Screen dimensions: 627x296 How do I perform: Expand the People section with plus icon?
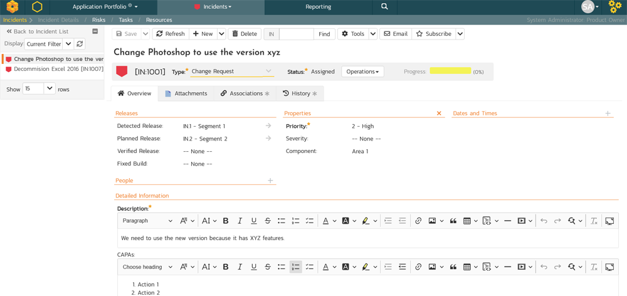[x=270, y=181]
